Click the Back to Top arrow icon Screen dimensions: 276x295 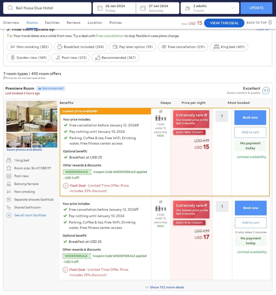(270, 23)
